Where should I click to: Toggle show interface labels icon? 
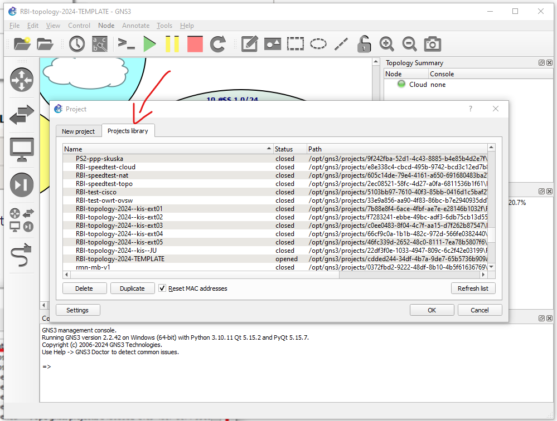[x=100, y=44]
